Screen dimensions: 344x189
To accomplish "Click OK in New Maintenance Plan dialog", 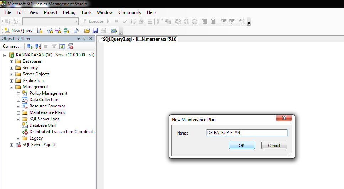I will coord(242,145).
